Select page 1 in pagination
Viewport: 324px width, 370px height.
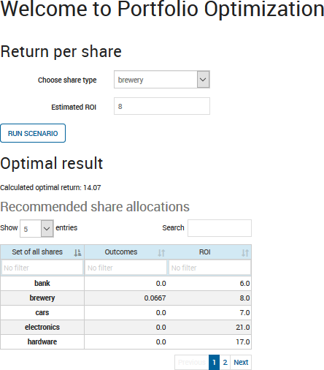pyautogui.click(x=214, y=363)
